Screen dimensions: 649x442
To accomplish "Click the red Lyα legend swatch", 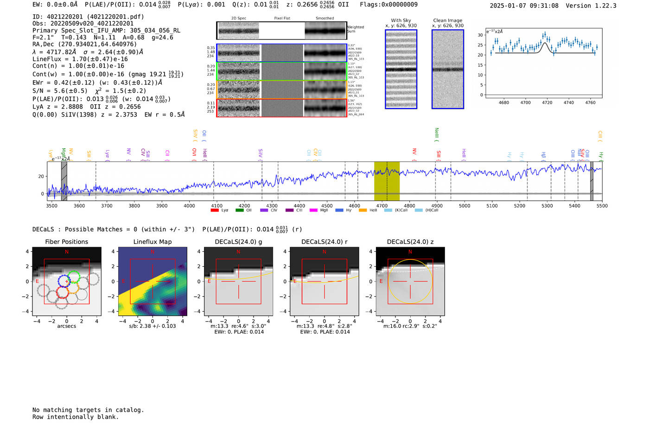I will (215, 210).
